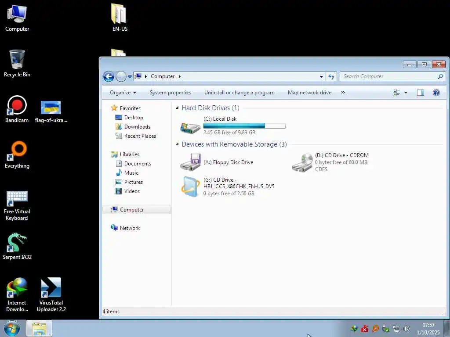Select the (A:) Floppy Disk Drive
The image size is (450, 337).
coord(217,162)
